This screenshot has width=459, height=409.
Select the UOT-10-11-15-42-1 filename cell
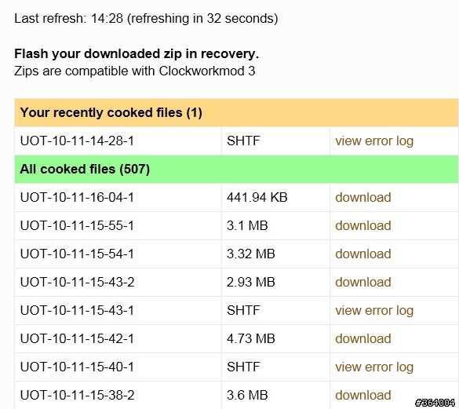tap(118, 338)
